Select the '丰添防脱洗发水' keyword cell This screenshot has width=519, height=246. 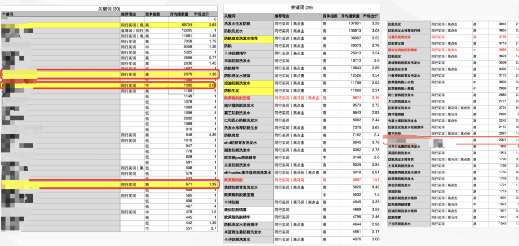(x=248, y=61)
